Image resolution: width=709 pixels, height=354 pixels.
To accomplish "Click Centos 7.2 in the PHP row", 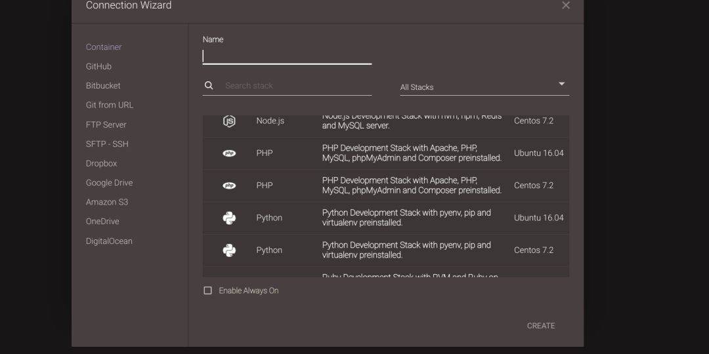I will [x=534, y=186].
